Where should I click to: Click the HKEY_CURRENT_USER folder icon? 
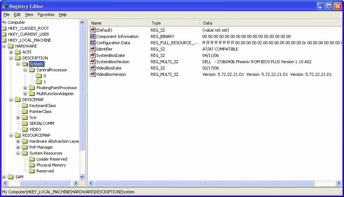pyautogui.click(x=4, y=34)
